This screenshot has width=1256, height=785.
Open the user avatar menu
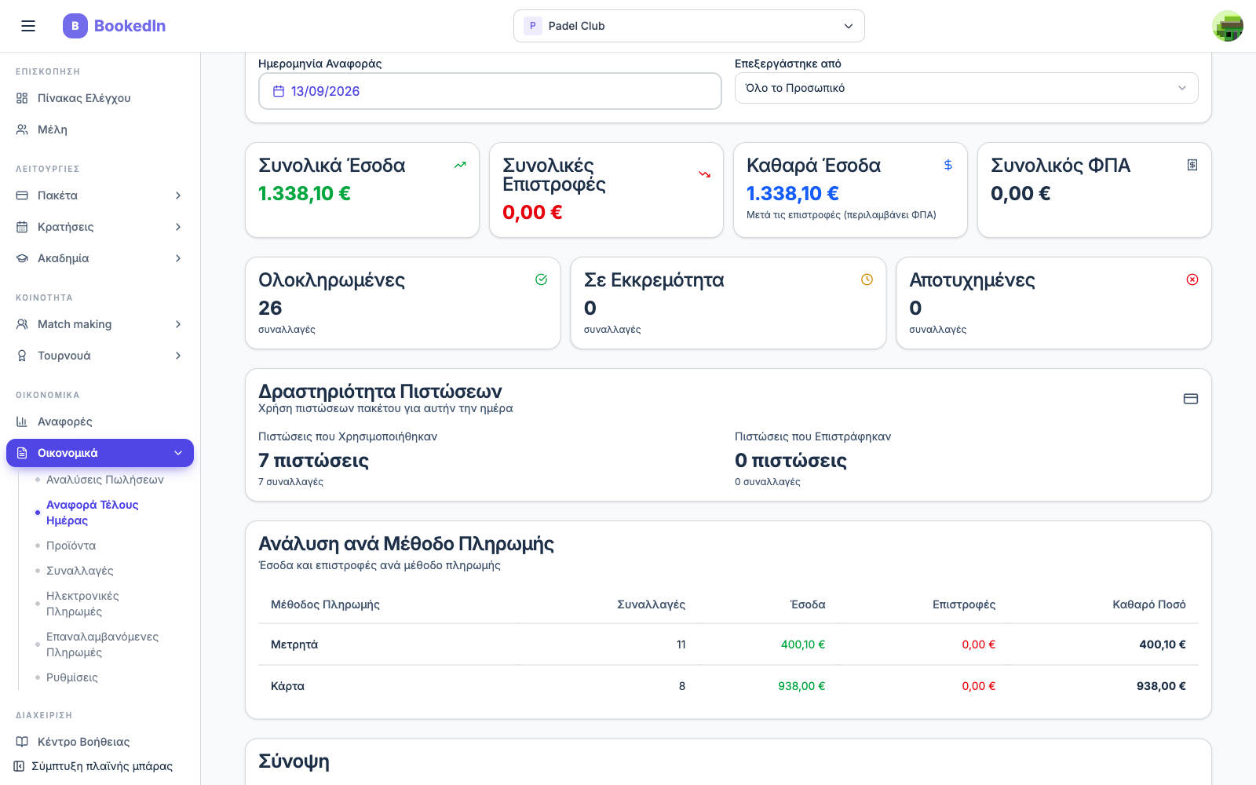pyautogui.click(x=1227, y=26)
